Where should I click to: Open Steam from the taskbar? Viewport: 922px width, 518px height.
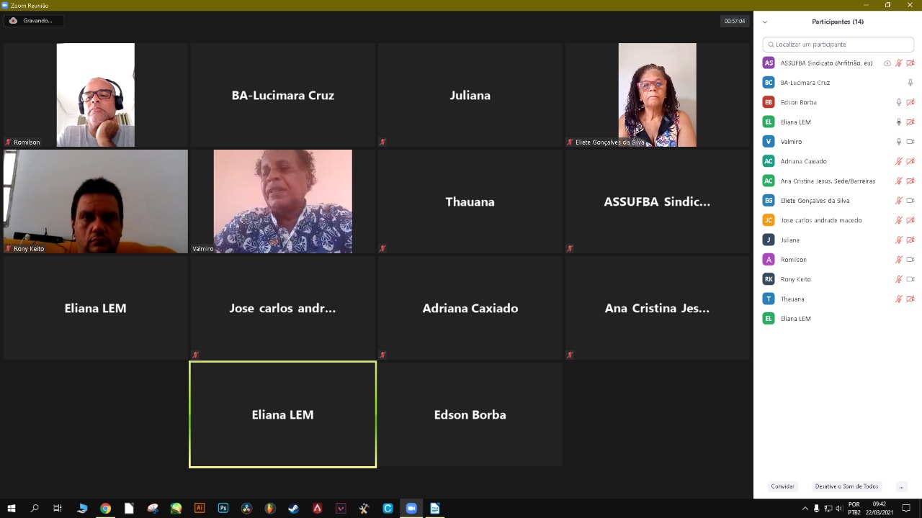pos(294,508)
